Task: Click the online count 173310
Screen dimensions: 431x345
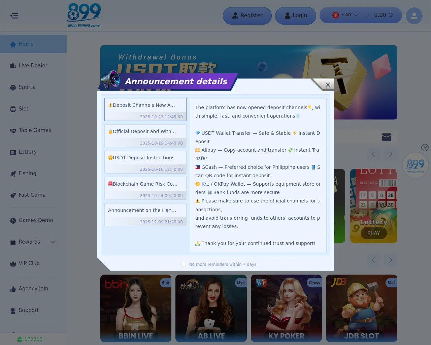Action: click(x=30, y=339)
